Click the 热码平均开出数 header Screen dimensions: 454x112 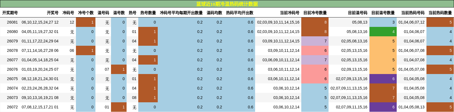(240, 13)
